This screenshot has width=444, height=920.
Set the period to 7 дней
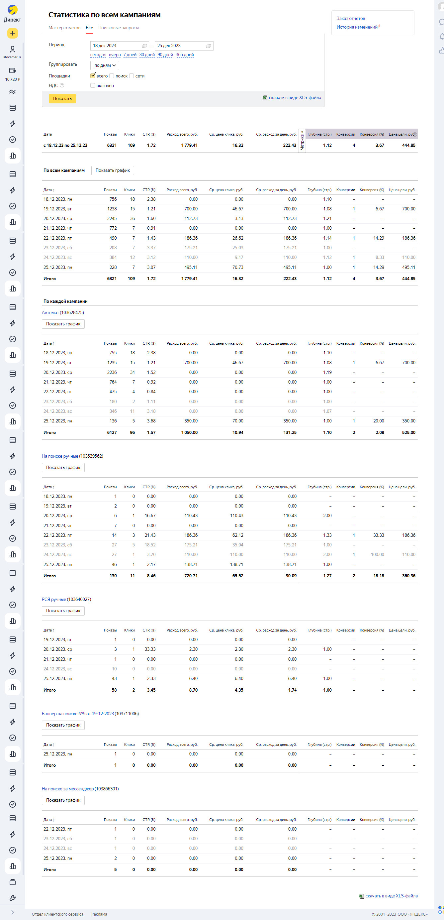[130, 55]
